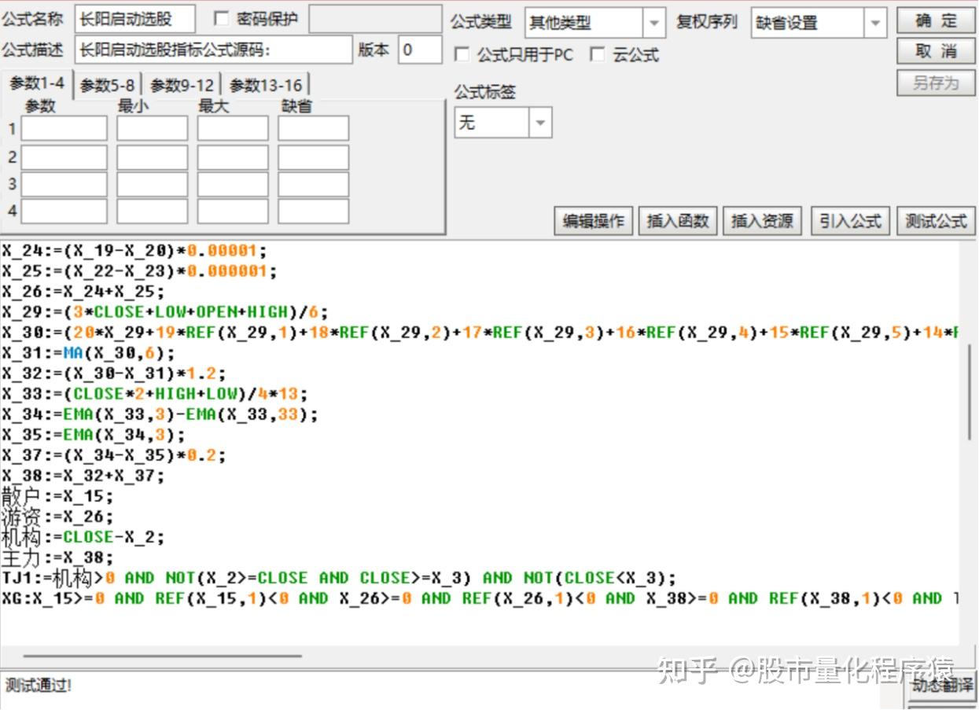Enable the 公式只用于PC checkbox

click(x=462, y=55)
